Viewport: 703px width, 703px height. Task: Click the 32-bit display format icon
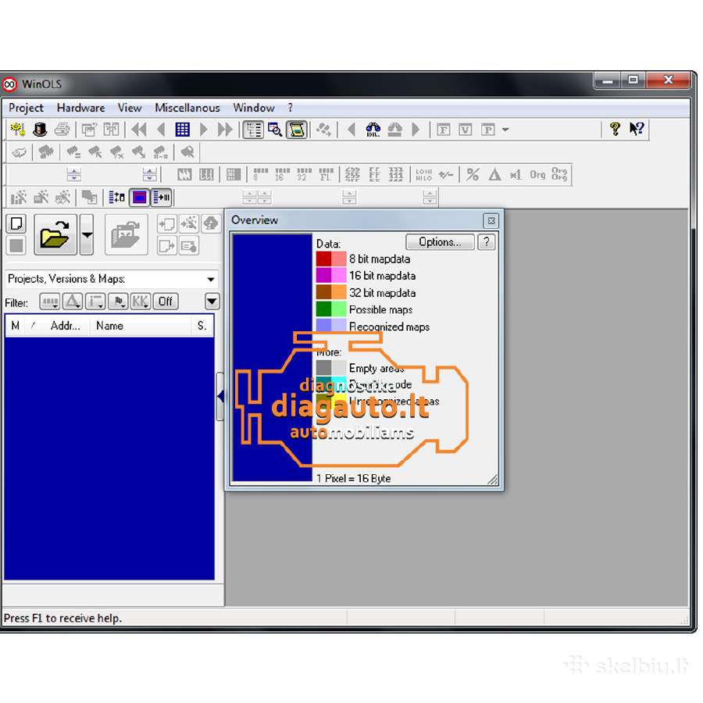tap(304, 174)
